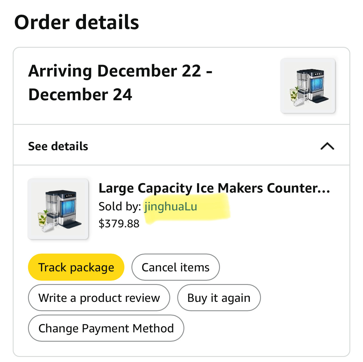Select Write a product review
The image size is (363, 362).
pyautogui.click(x=99, y=298)
